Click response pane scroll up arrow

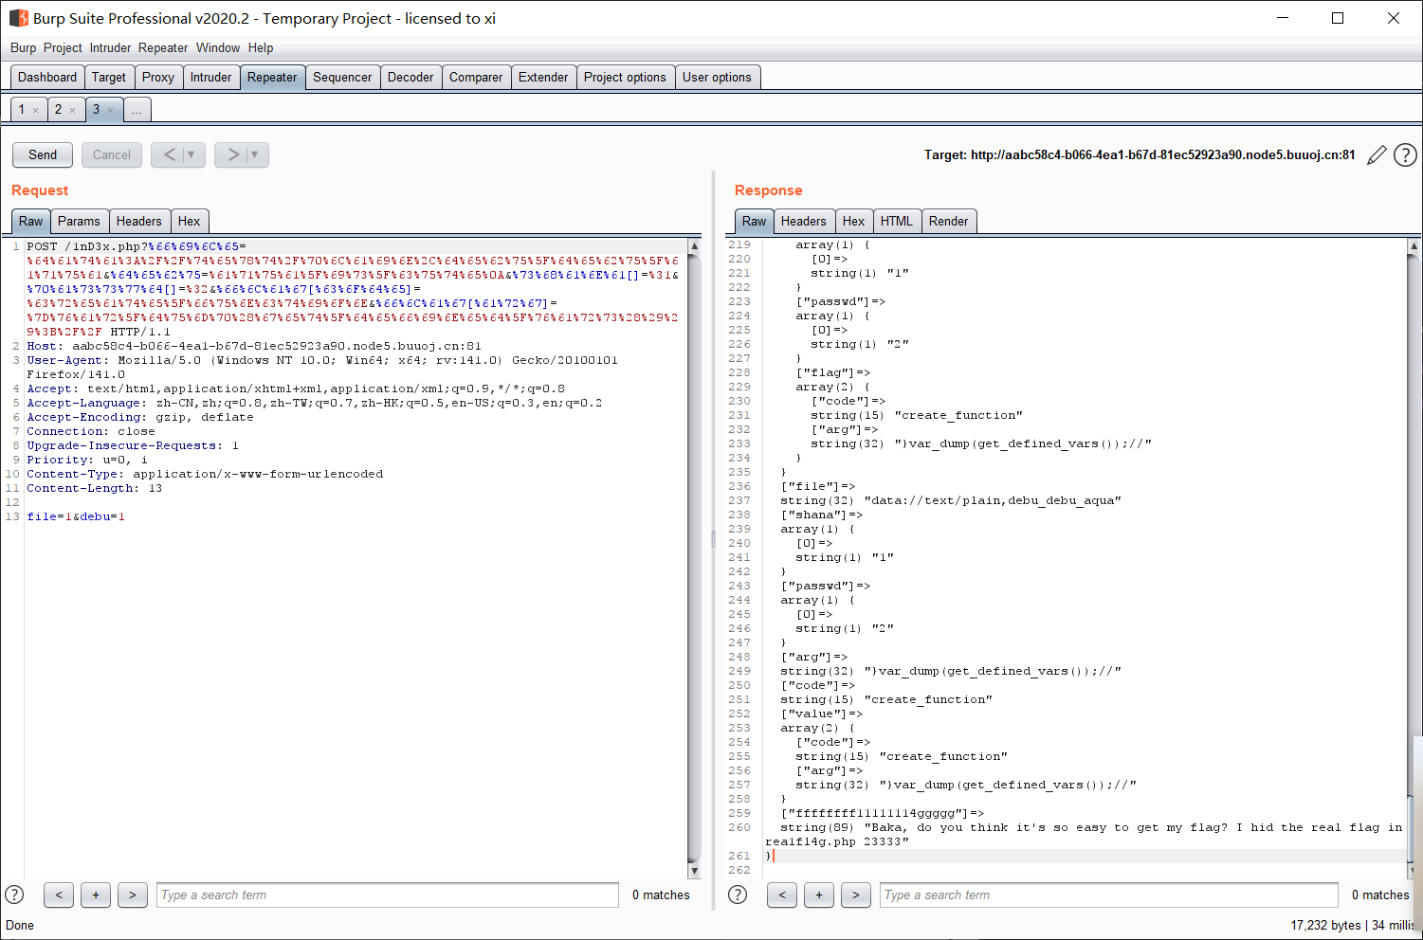pos(1414,246)
